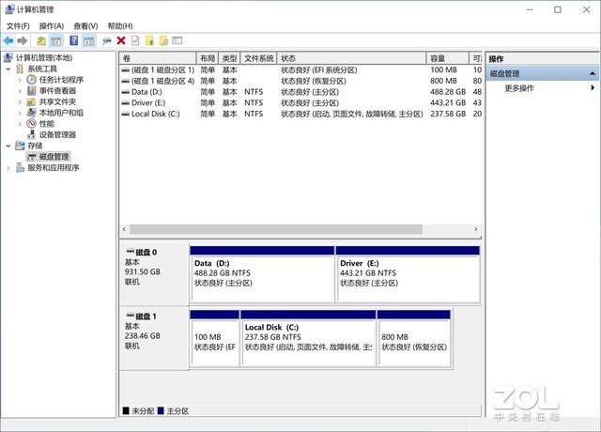Select the Local Disk (C:) volume list row
Screen dimensions: 601x432
(300, 114)
